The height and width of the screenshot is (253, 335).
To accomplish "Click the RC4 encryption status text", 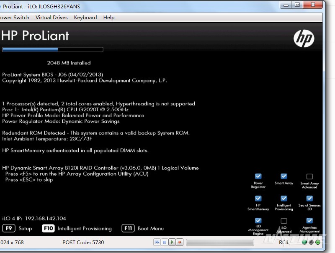I will point(284,243).
